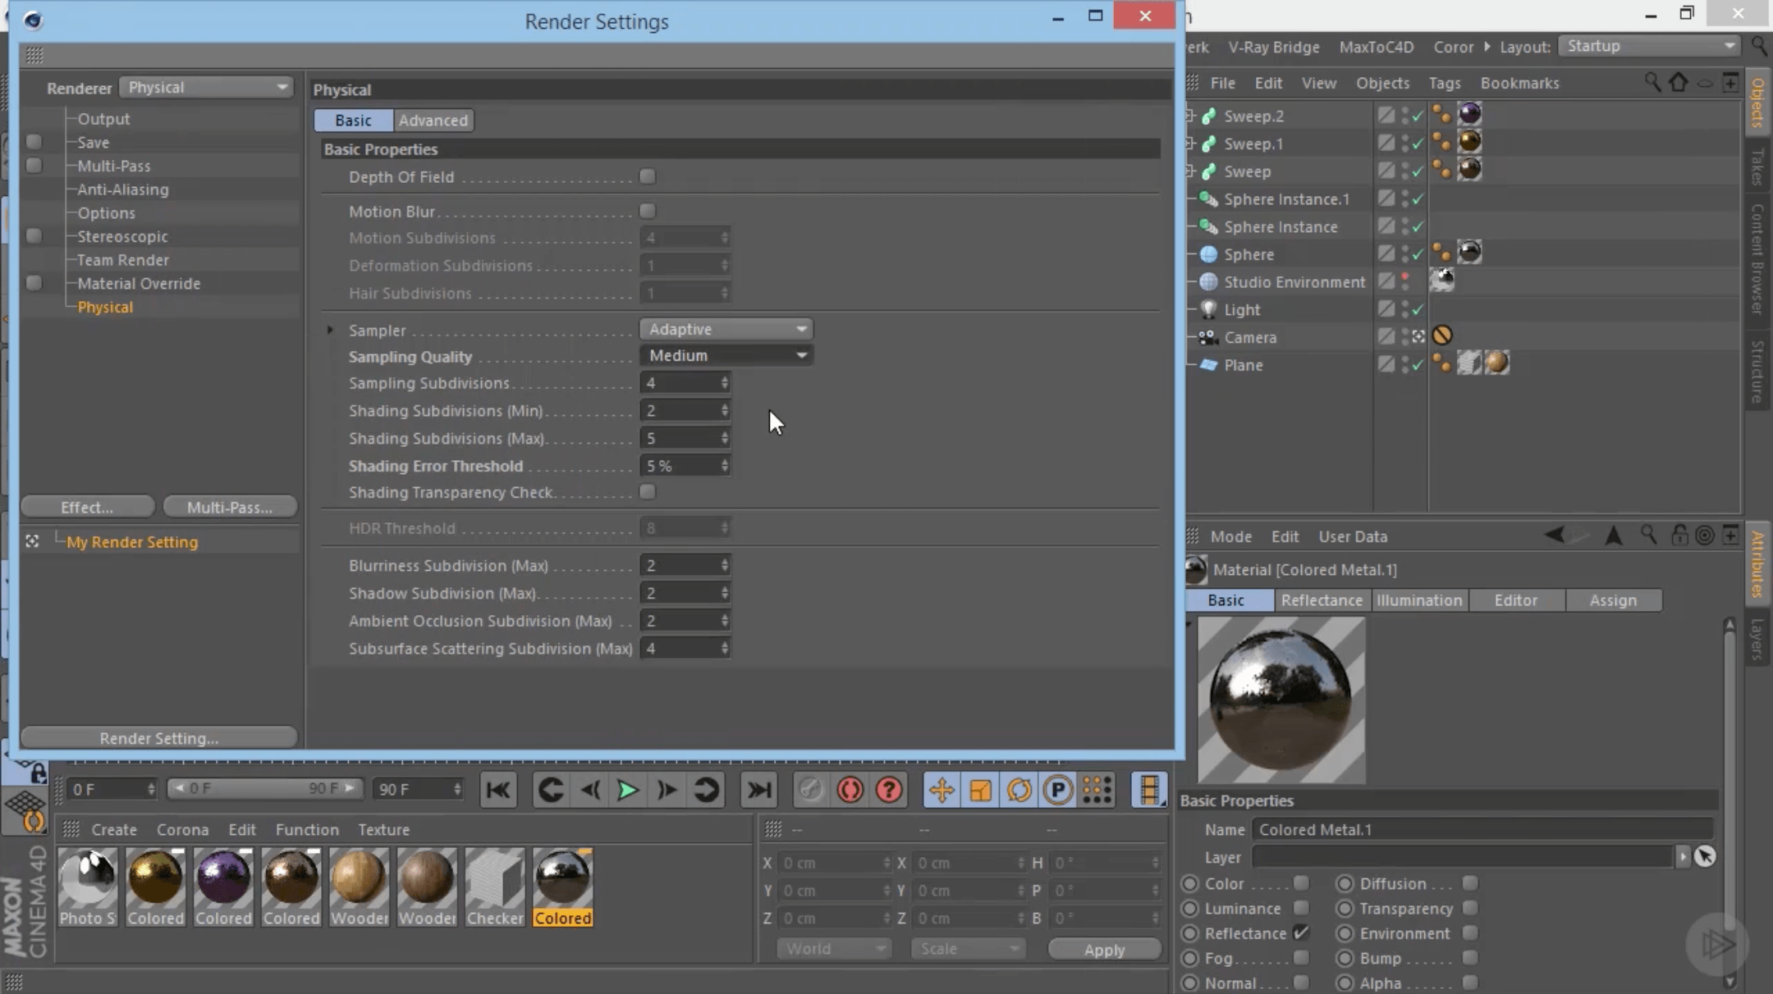
Task: Click the Apply button
Action: click(1104, 949)
